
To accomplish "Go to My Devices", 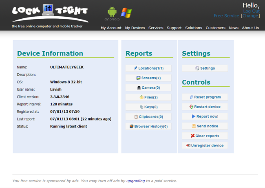I will [135, 28].
